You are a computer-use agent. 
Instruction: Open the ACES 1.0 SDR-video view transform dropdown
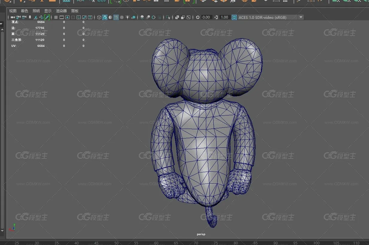coord(271,17)
